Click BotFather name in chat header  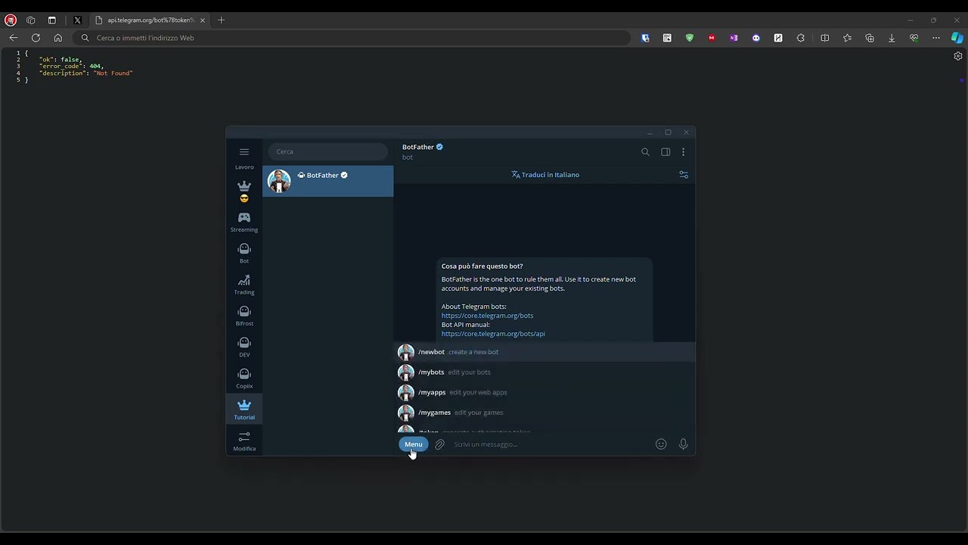tap(418, 147)
